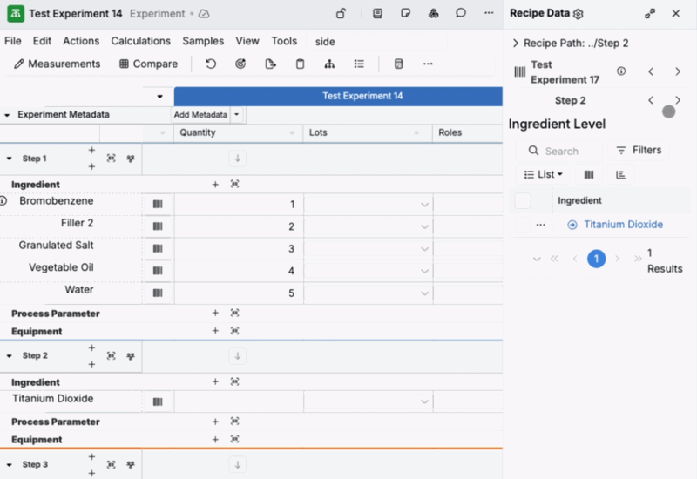Click the Search field in Recipe Data
The height and width of the screenshot is (479, 697).
tap(561, 151)
